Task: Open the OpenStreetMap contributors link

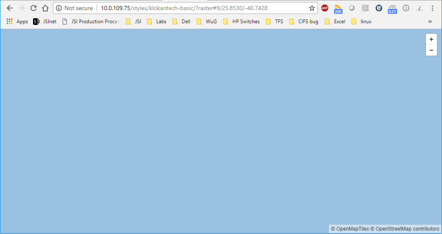Action: tap(405, 229)
